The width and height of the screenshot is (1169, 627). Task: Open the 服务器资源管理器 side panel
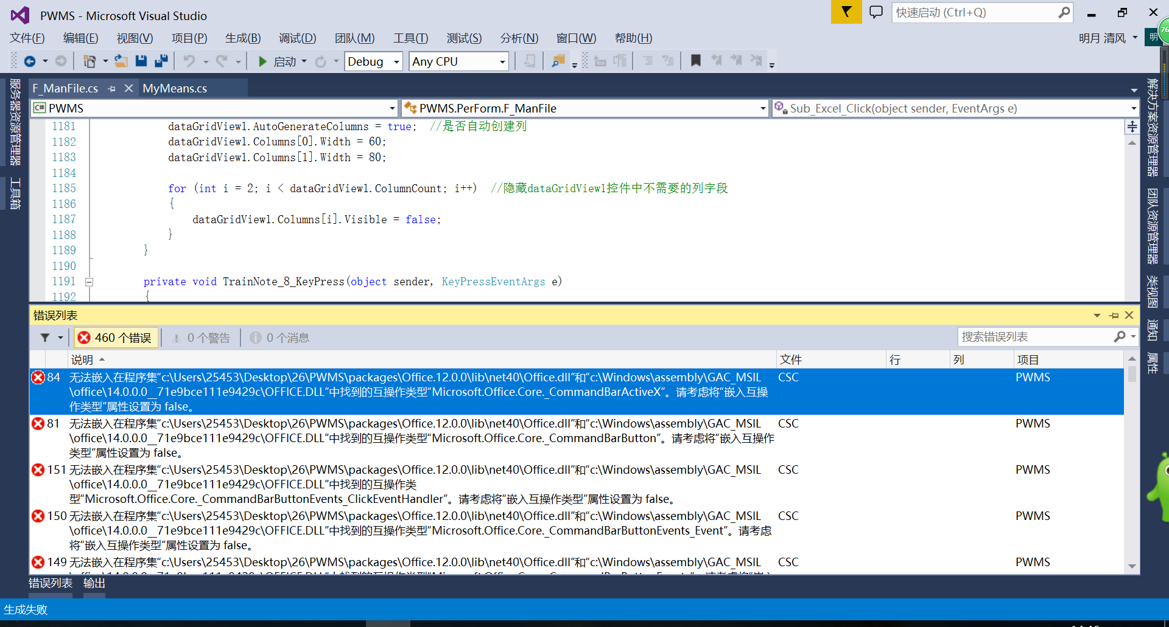click(x=15, y=122)
